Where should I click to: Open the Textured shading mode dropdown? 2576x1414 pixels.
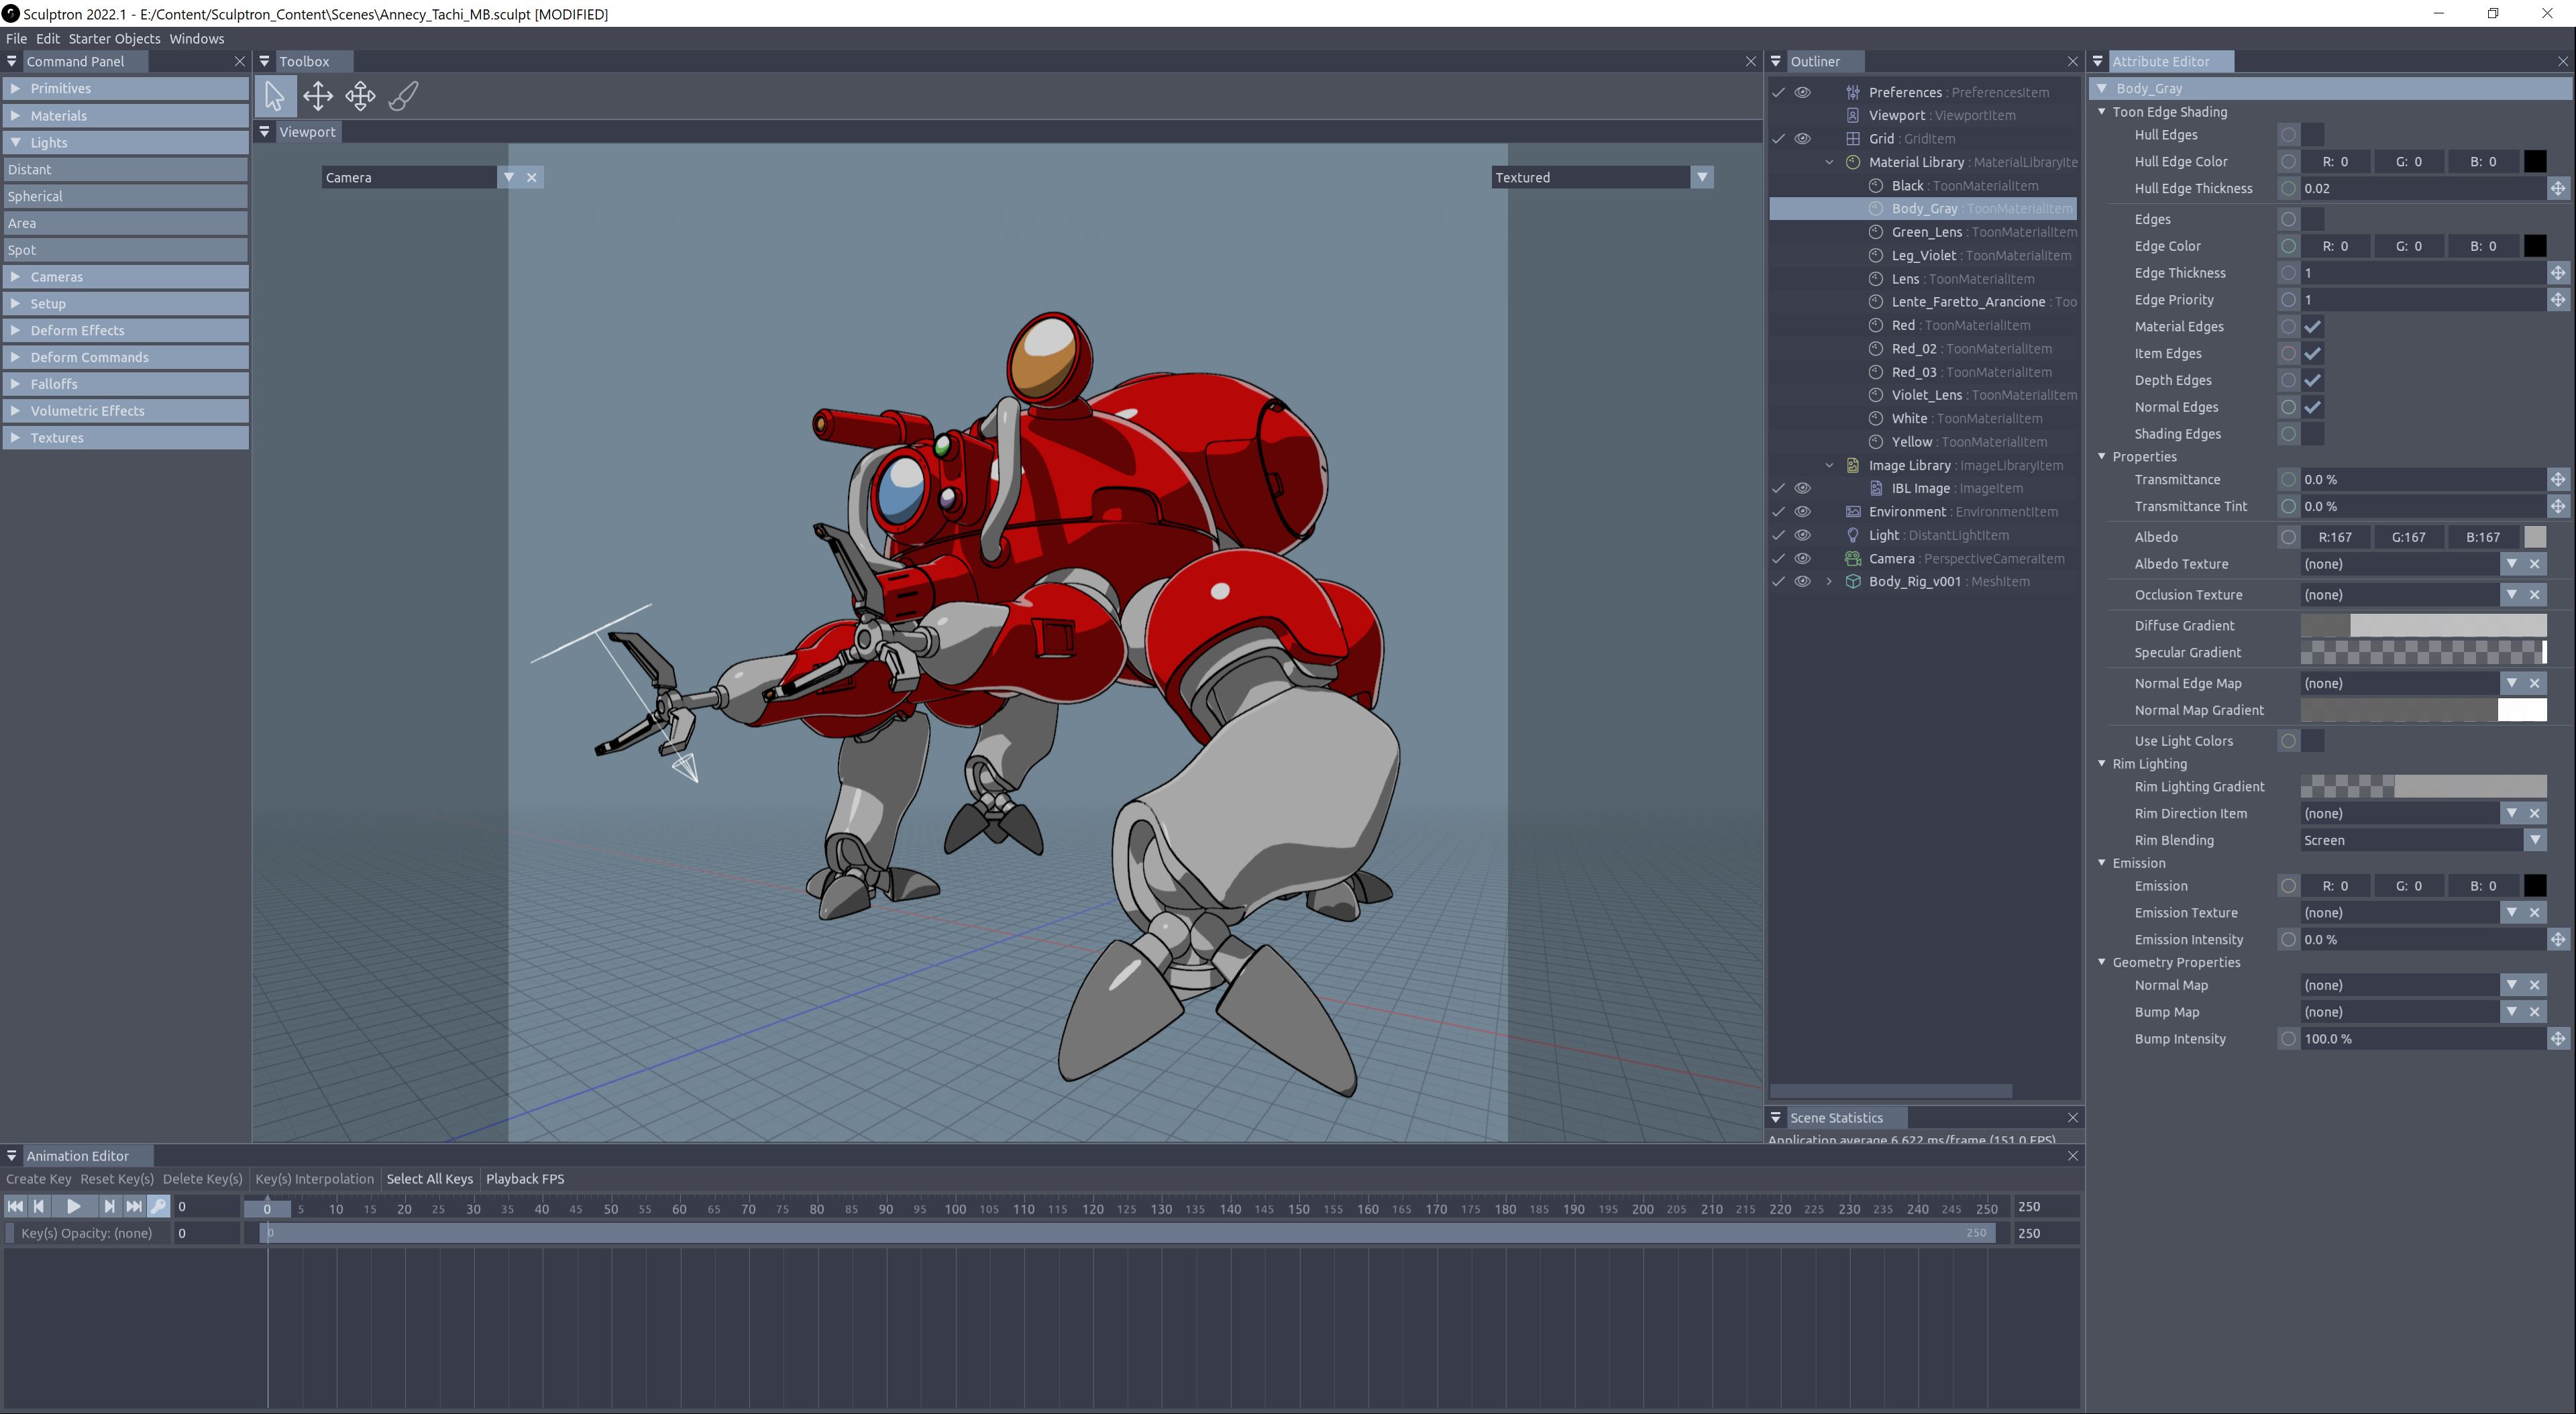click(x=1702, y=177)
